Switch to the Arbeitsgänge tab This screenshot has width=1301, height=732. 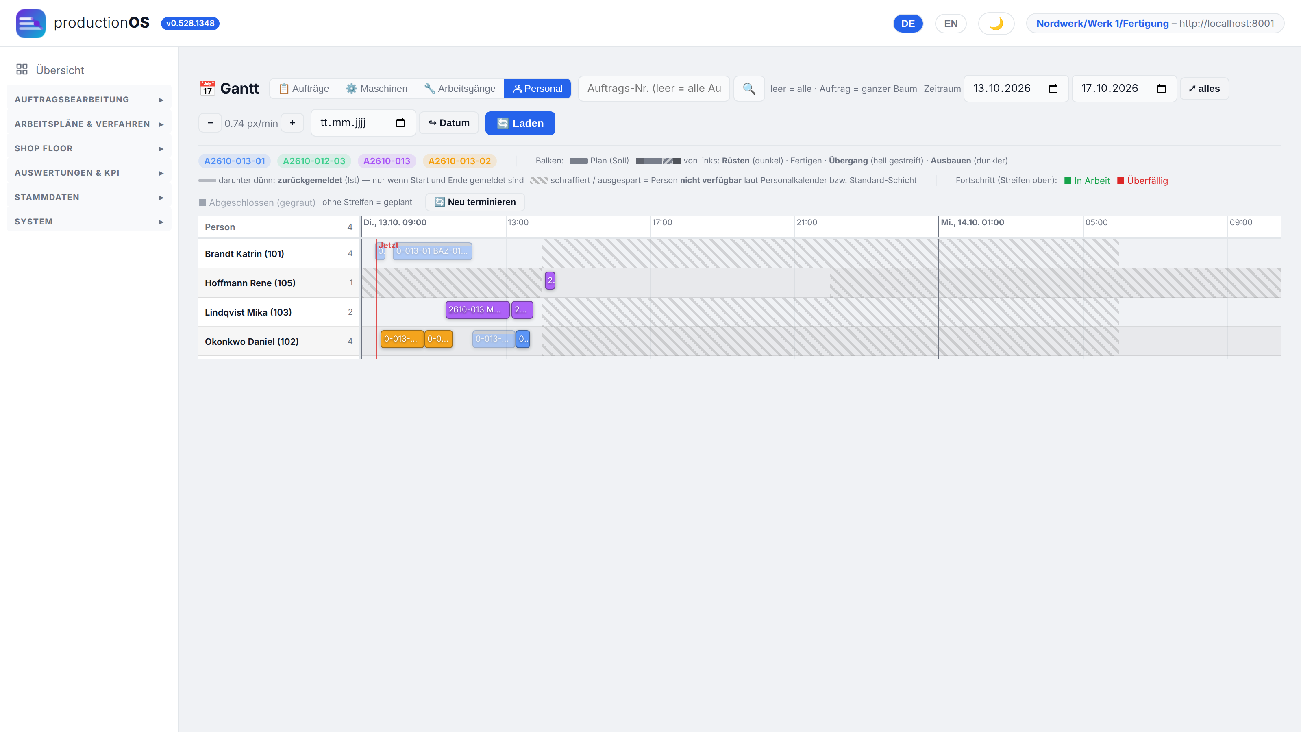[x=459, y=88]
